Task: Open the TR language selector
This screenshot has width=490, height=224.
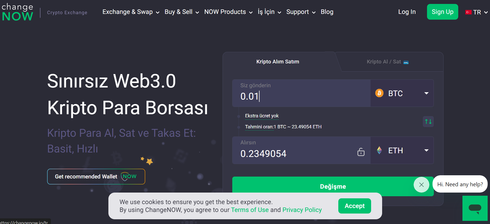Action: click(x=476, y=12)
